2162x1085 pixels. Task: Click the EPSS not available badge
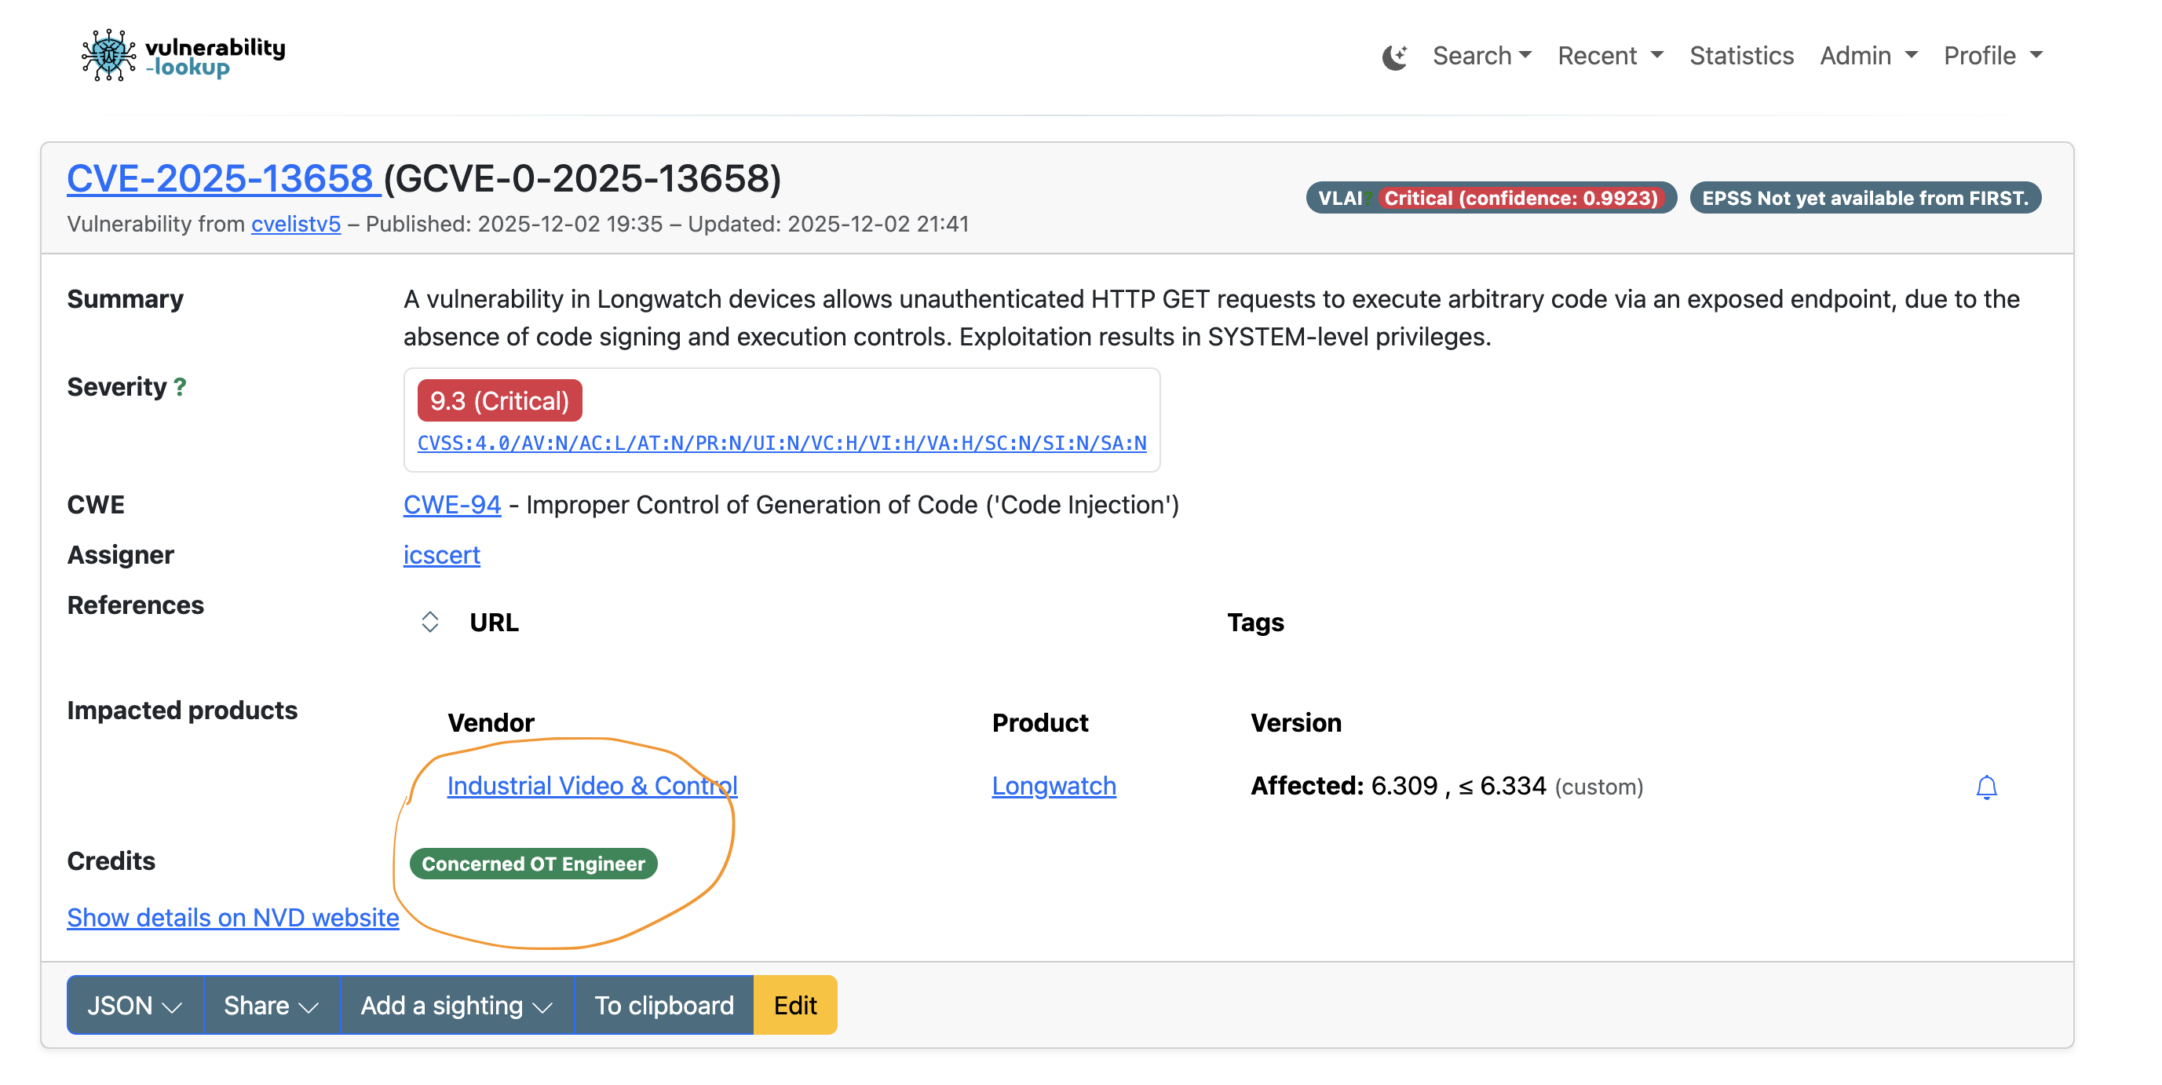click(x=1864, y=198)
